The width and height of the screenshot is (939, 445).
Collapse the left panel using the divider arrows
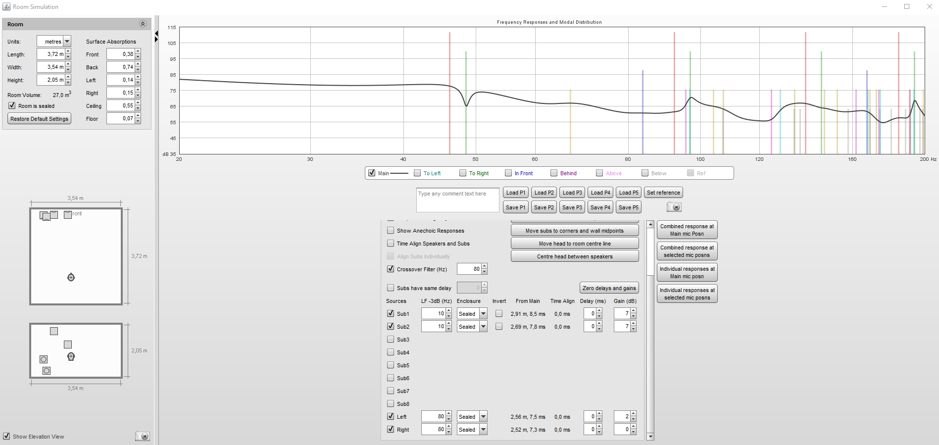(156, 36)
